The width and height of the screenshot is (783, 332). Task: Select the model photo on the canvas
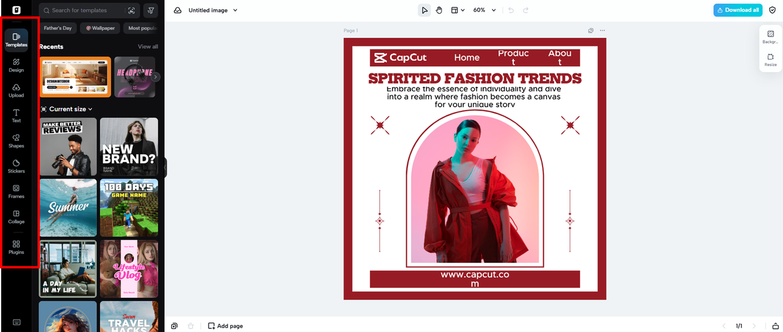[x=475, y=190]
